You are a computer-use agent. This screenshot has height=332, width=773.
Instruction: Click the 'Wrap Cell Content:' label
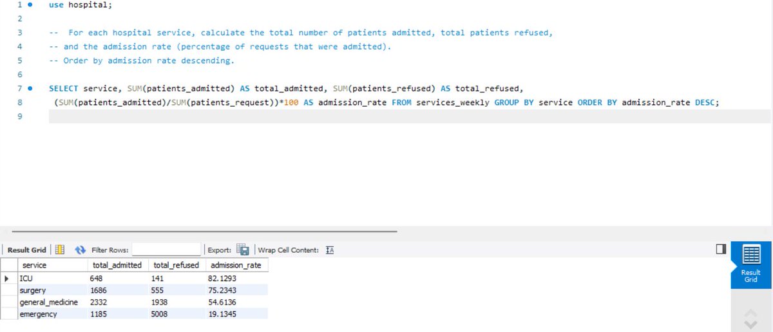pyautogui.click(x=289, y=250)
